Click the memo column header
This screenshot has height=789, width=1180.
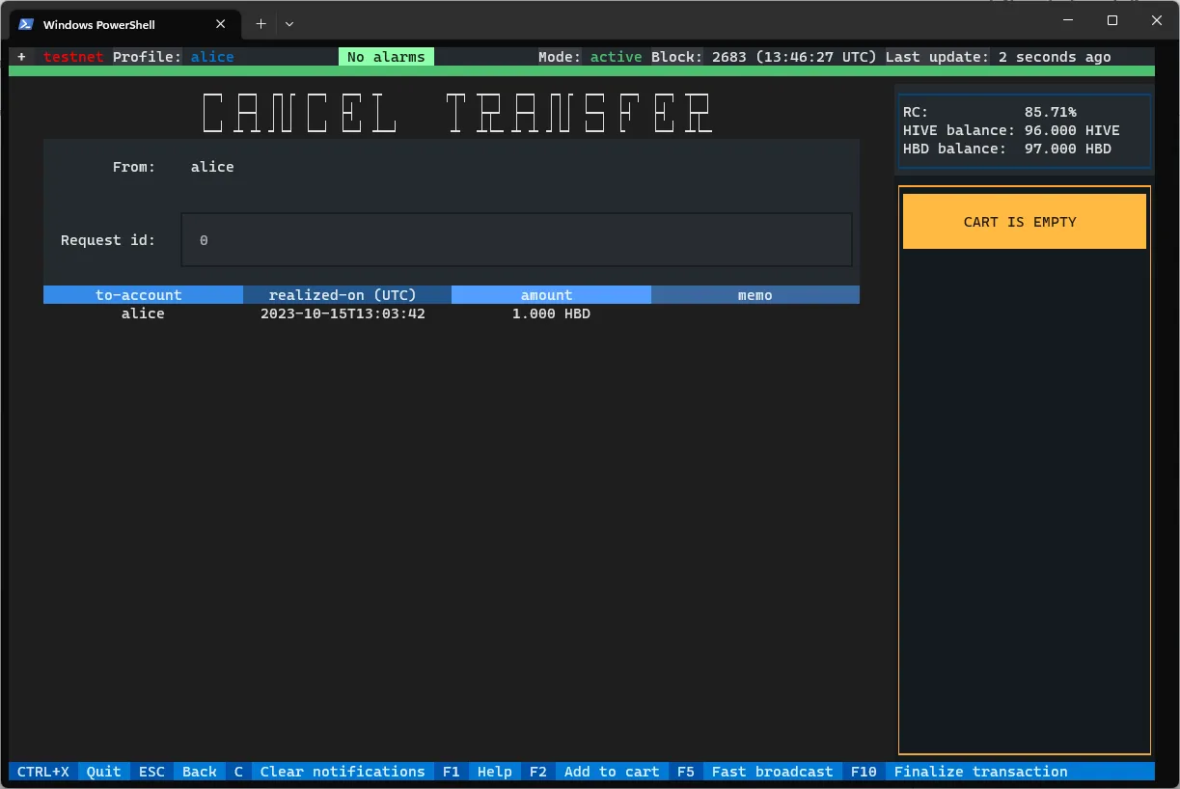755,295
